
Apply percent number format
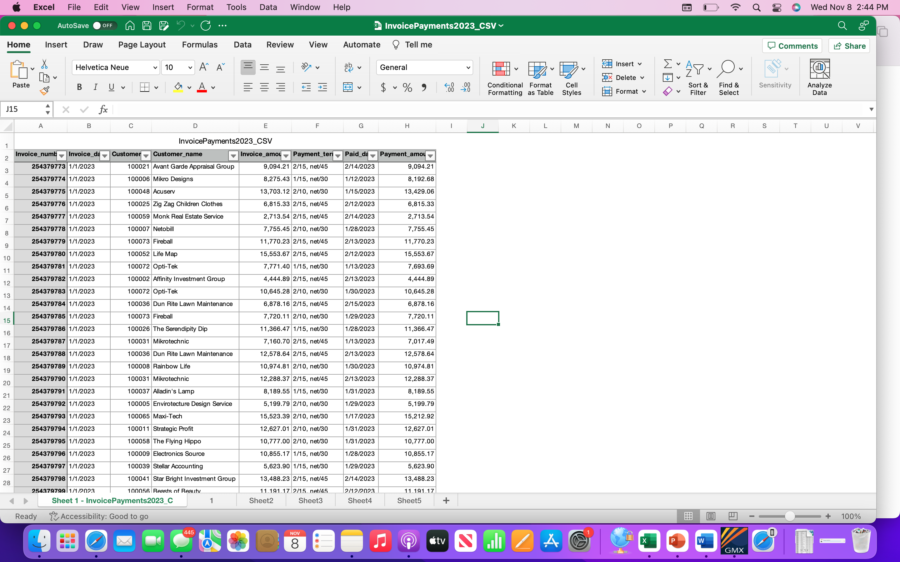point(407,87)
